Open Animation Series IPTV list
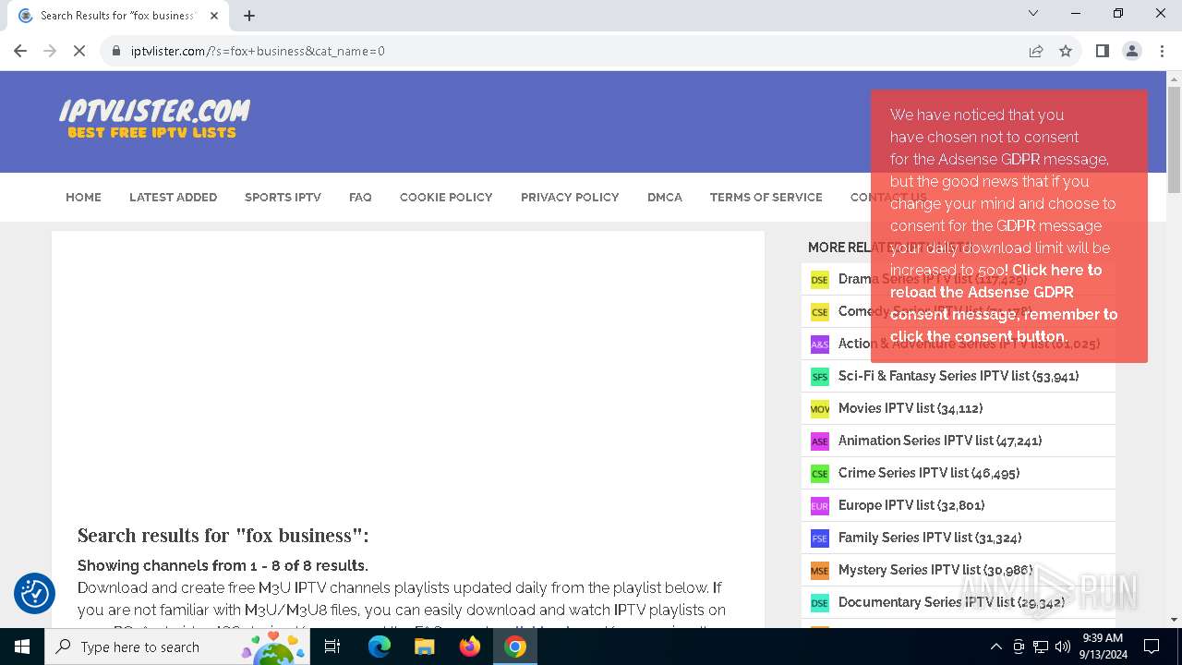1182x665 pixels. pyautogui.click(x=940, y=441)
